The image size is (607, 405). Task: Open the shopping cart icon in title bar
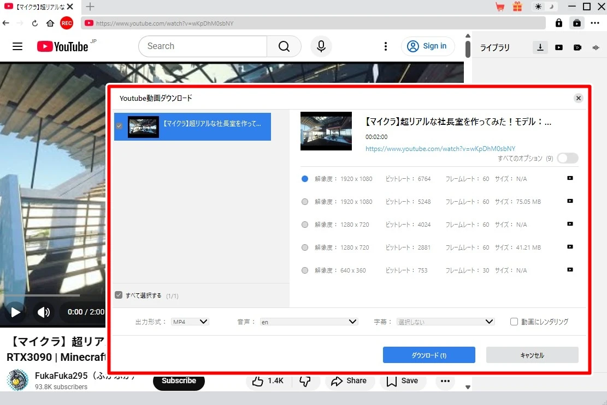pyautogui.click(x=500, y=7)
